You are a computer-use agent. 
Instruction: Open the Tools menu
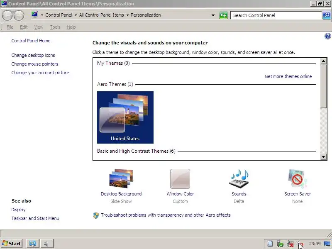pyautogui.click(x=55, y=27)
